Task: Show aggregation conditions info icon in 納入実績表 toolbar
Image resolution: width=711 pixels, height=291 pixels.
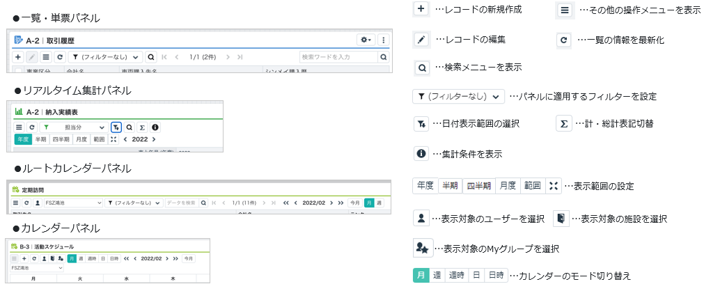Action: coord(155,127)
